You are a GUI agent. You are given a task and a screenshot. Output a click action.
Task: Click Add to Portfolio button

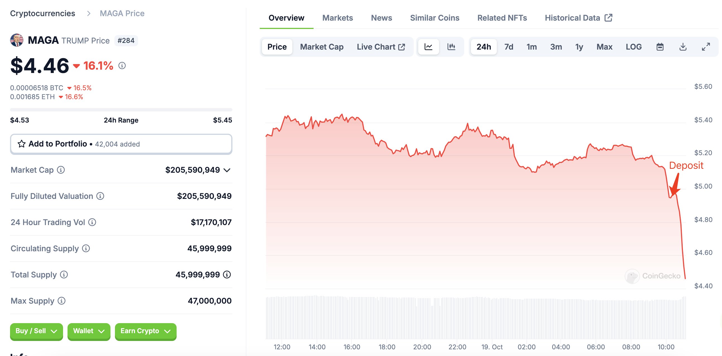click(121, 144)
